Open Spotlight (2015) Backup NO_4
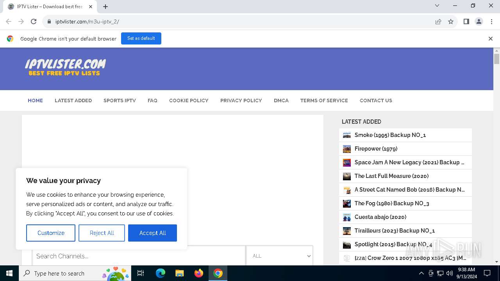 (x=393, y=244)
